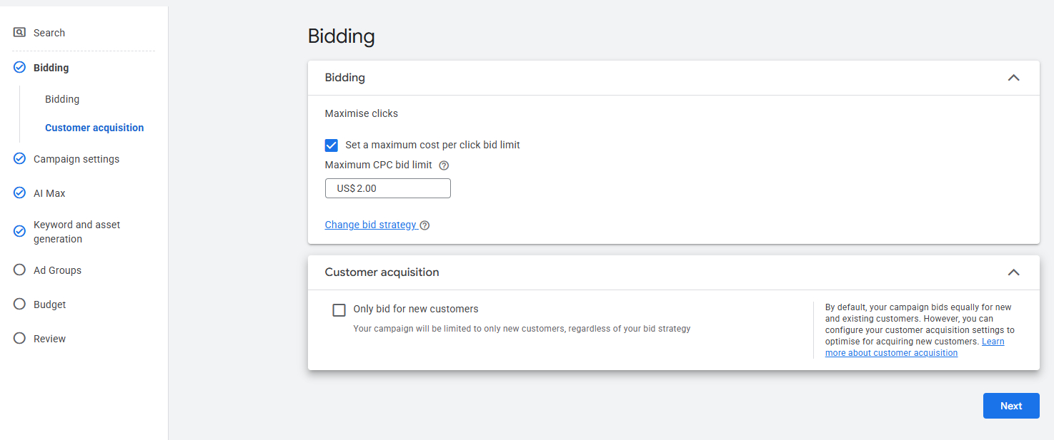The width and height of the screenshot is (1054, 440).
Task: Click the Change bid strategy link
Action: (371, 225)
